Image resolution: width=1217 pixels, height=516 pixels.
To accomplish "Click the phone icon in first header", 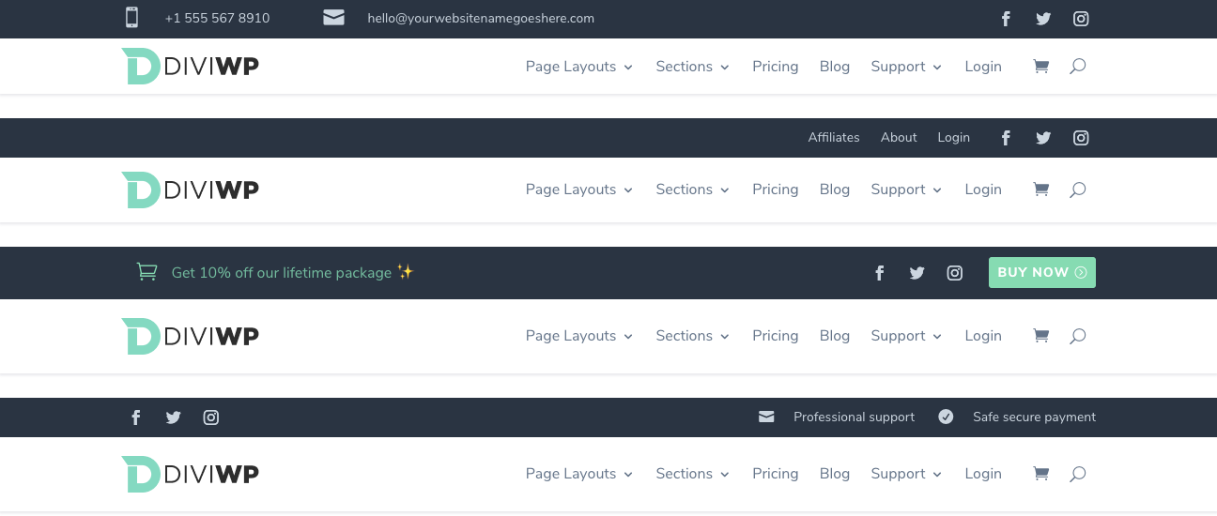I will 131,18.
